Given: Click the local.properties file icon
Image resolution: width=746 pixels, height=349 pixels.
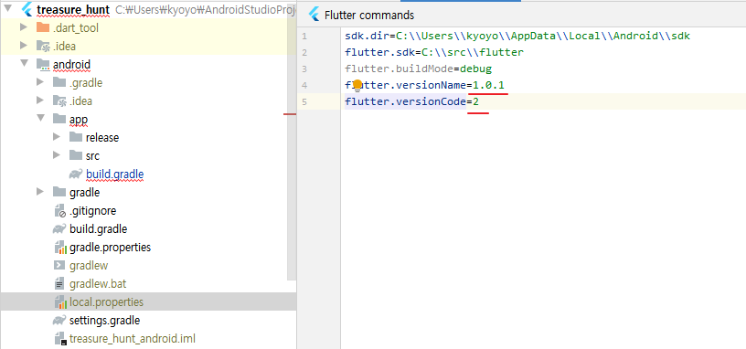Looking at the screenshot, I should coord(60,301).
